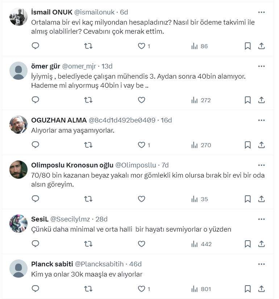The height and width of the screenshot is (299, 279).
Task: Retweet ömer gür's tweet
Action: click(88, 100)
